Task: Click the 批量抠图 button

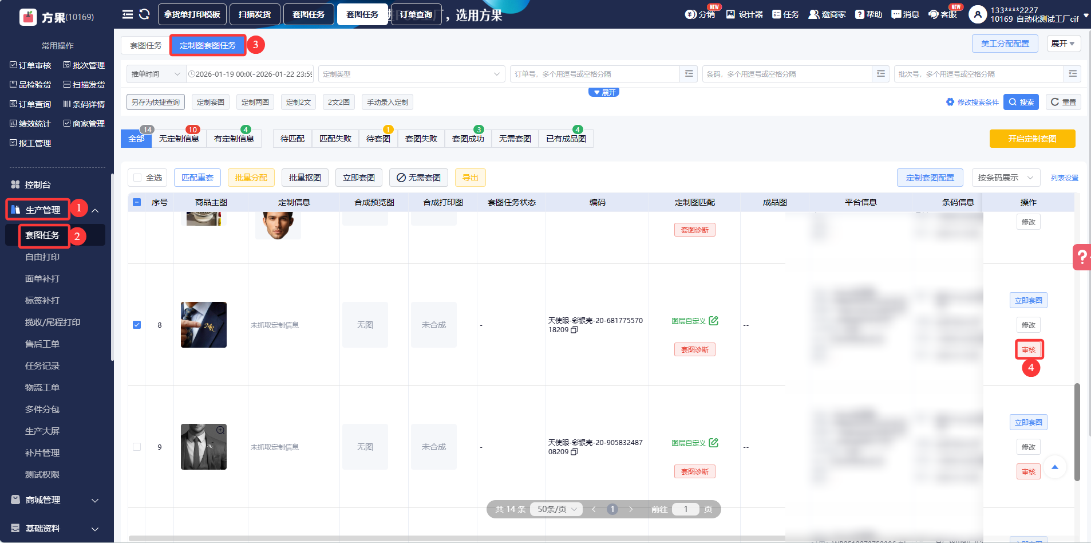Action: (305, 178)
